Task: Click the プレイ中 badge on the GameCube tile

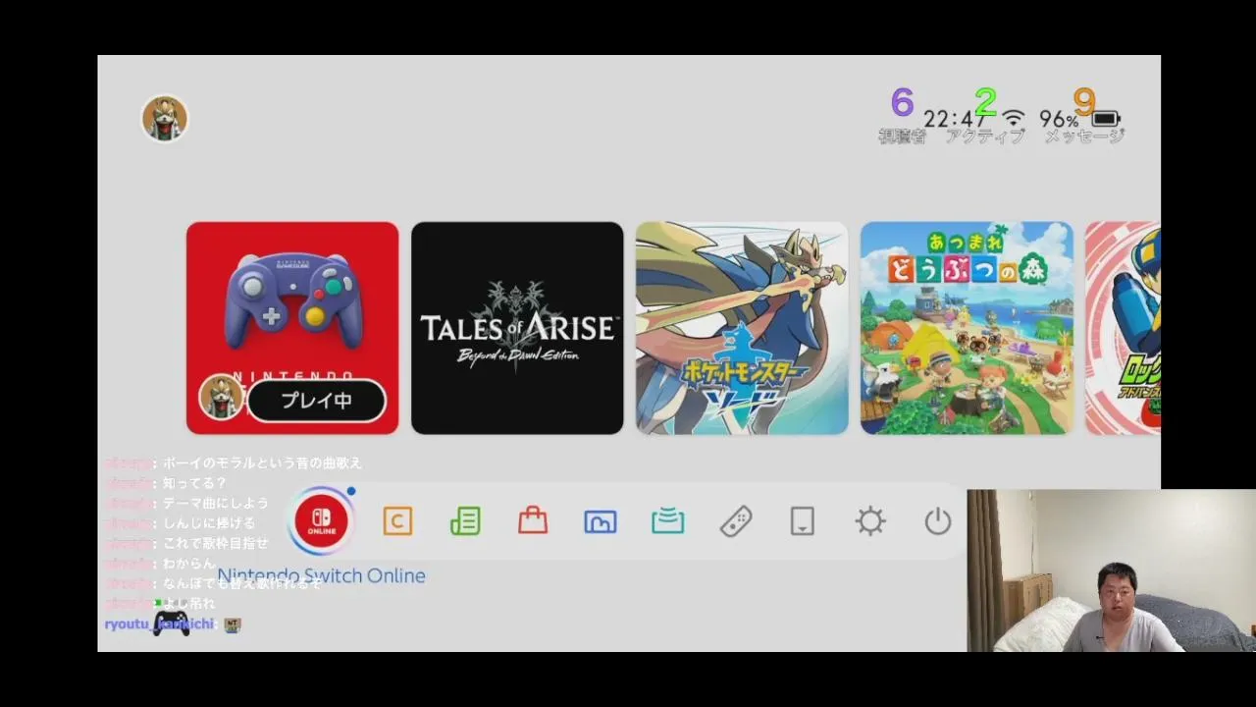Action: (x=316, y=401)
